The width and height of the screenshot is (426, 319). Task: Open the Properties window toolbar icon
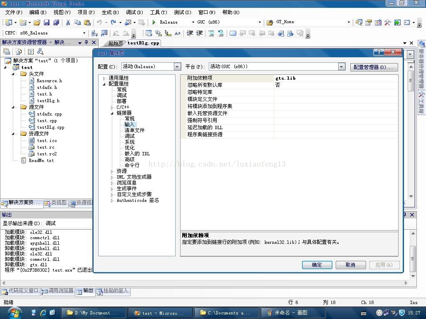click(x=369, y=22)
